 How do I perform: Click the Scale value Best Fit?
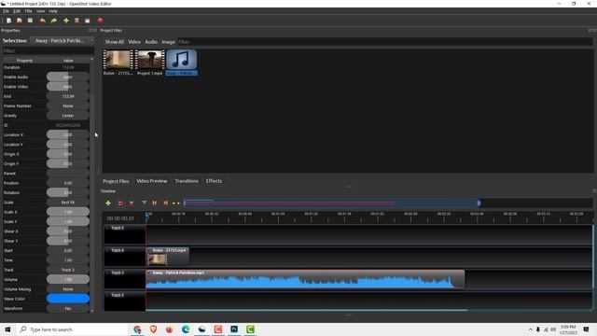(68, 203)
